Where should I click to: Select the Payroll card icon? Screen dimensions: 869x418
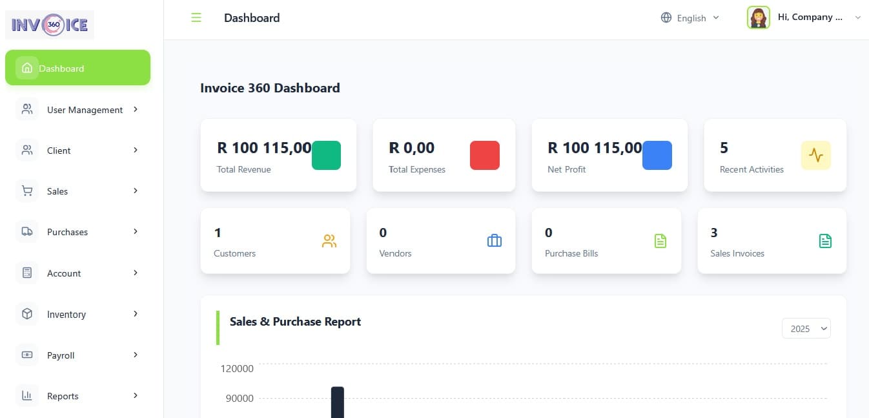(26, 355)
